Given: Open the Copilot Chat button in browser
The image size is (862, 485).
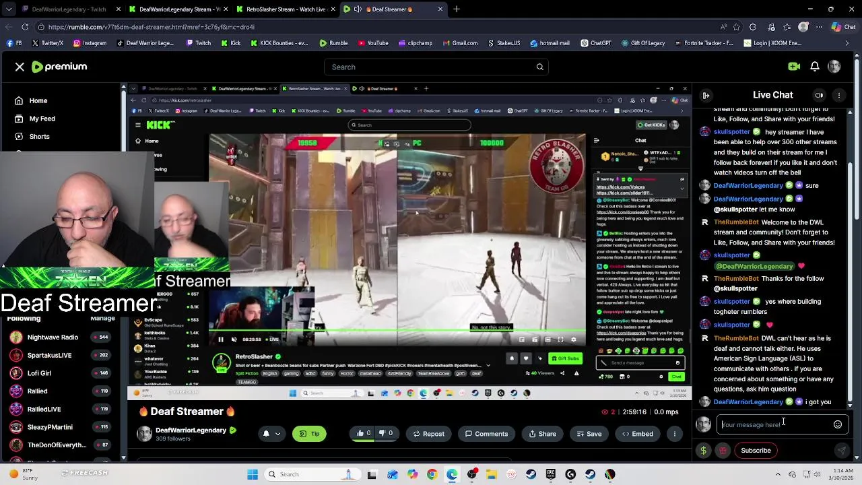Looking at the screenshot, I should (x=843, y=27).
